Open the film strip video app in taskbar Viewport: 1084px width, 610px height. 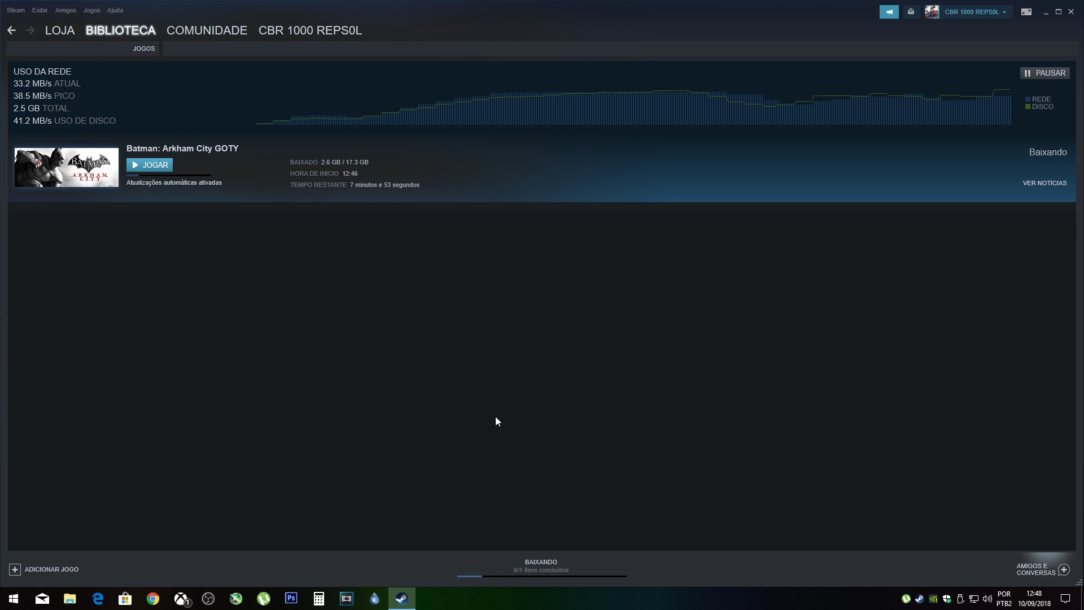(x=347, y=599)
